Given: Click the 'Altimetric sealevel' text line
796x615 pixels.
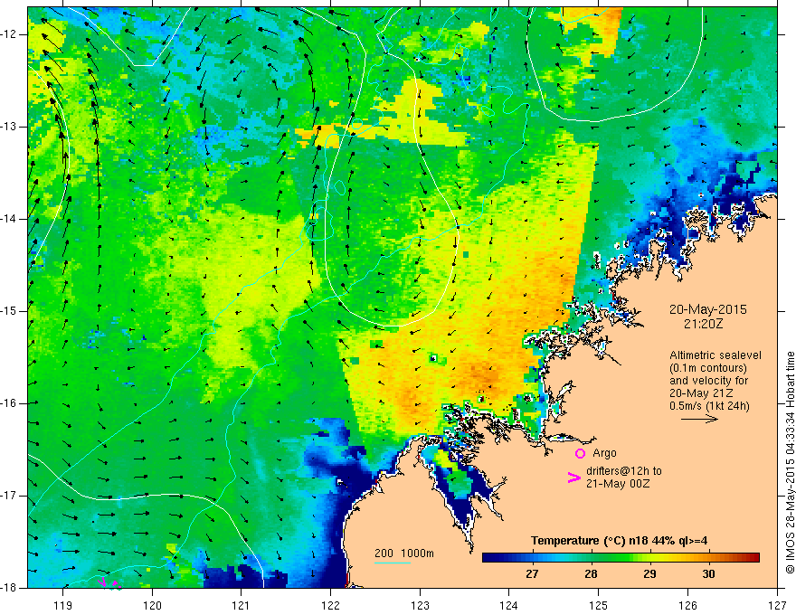Looking at the screenshot, I should (x=715, y=355).
